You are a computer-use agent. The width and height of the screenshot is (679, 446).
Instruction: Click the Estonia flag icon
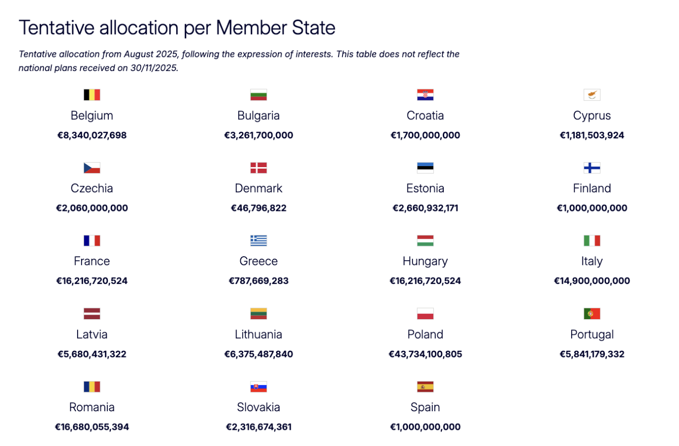pyautogui.click(x=425, y=168)
